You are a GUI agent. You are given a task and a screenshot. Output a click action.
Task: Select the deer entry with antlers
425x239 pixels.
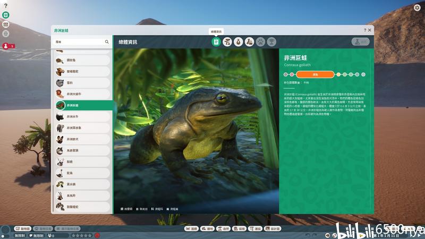[x=83, y=162]
